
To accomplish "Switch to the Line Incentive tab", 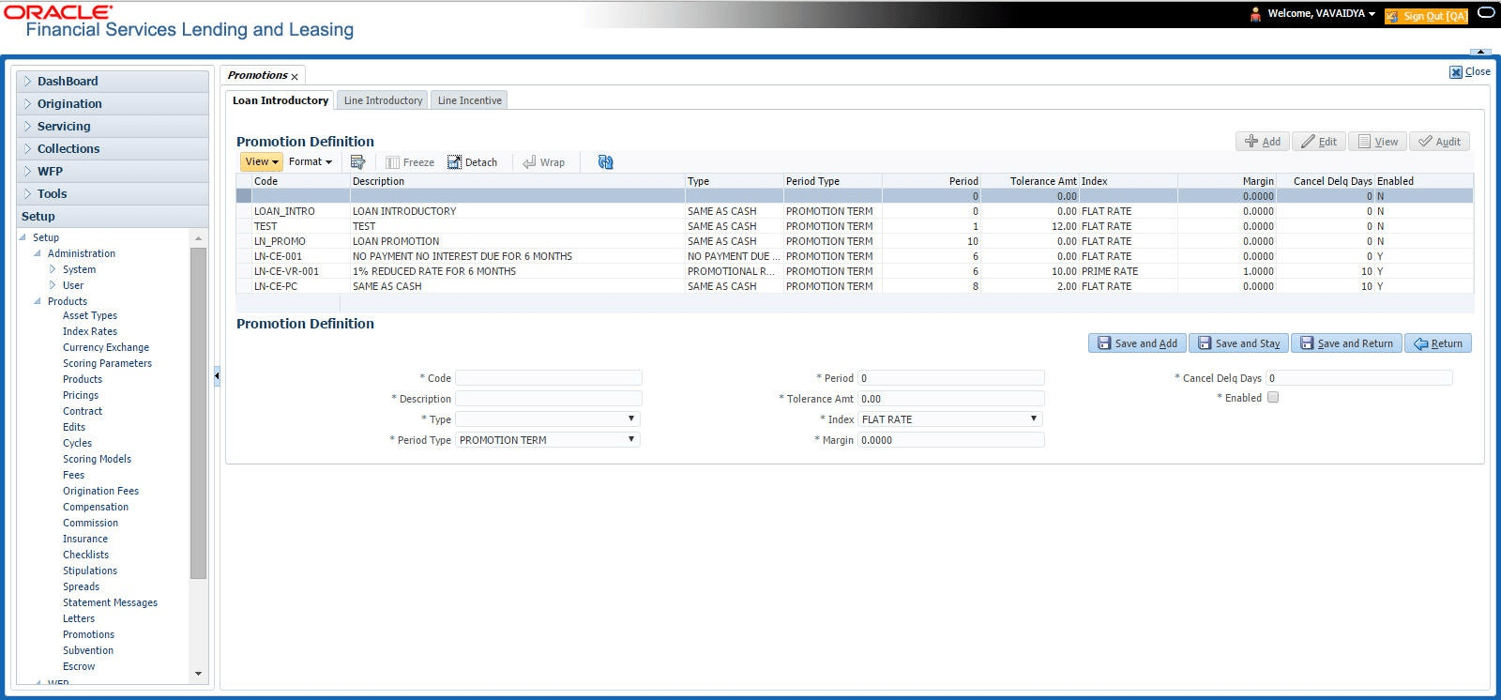I will (x=469, y=100).
